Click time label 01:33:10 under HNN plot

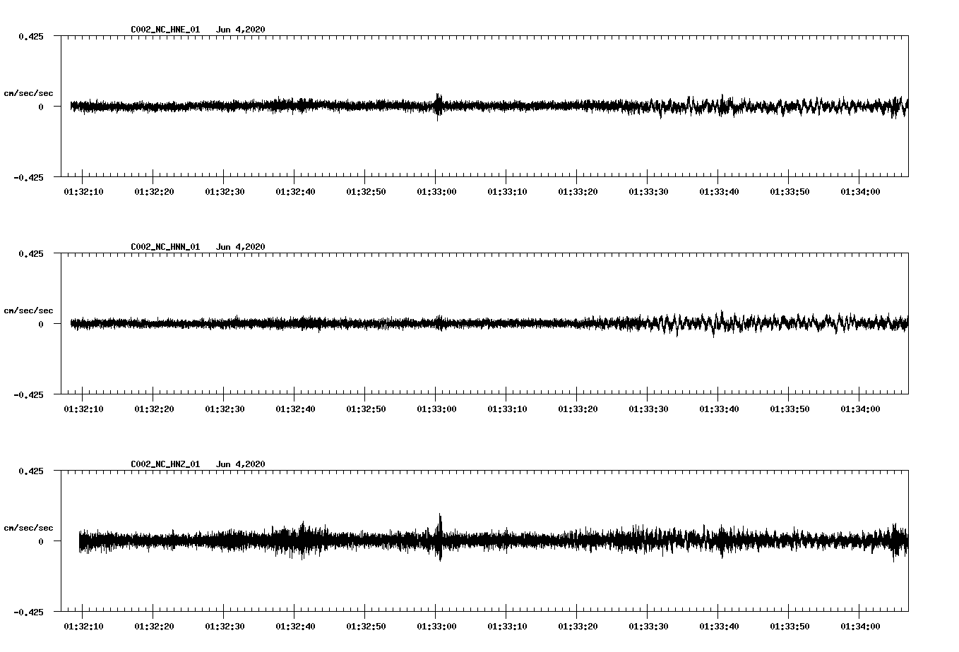[x=507, y=409]
